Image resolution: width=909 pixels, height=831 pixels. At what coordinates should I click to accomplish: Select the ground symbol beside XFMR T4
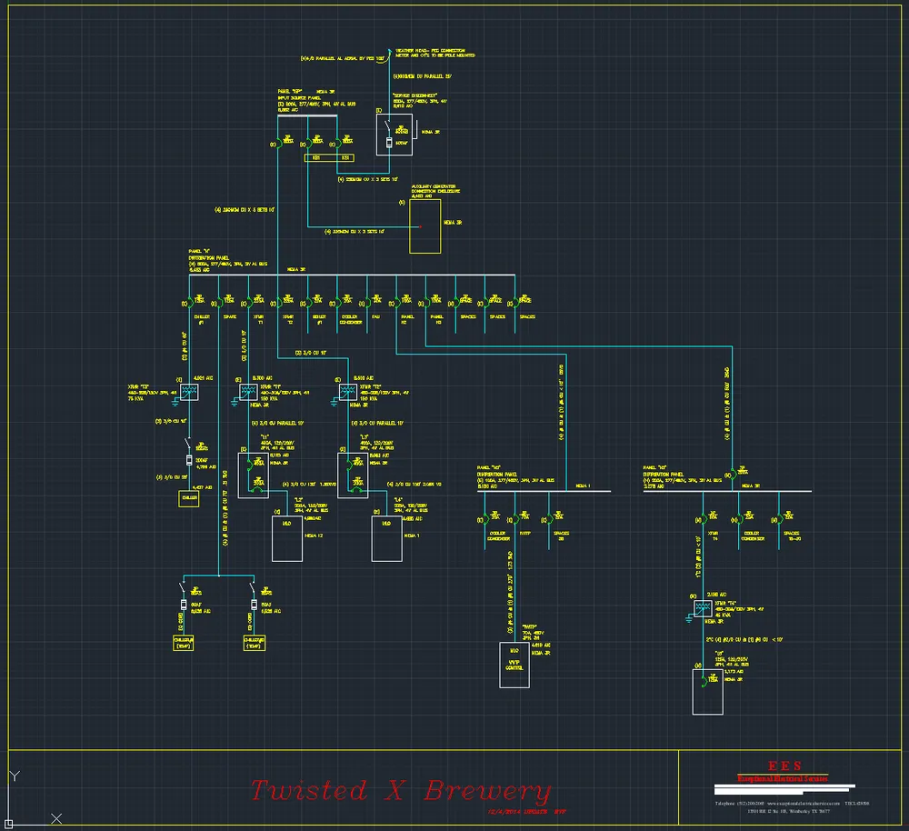click(x=689, y=618)
